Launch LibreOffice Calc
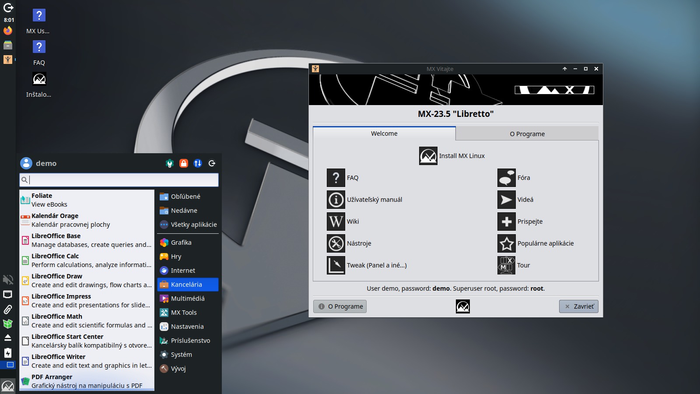The width and height of the screenshot is (700, 394). click(x=87, y=260)
